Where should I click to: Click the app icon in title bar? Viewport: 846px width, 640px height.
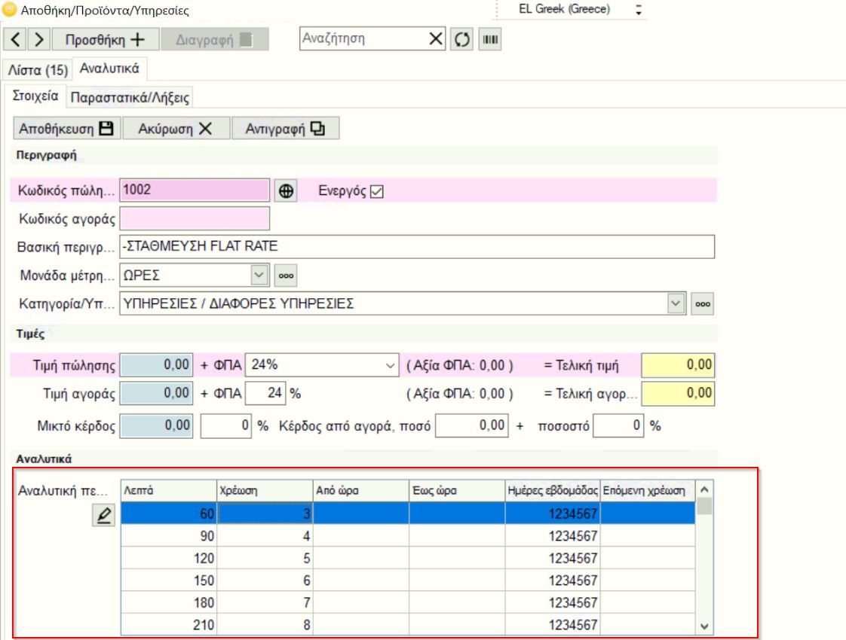tap(9, 9)
